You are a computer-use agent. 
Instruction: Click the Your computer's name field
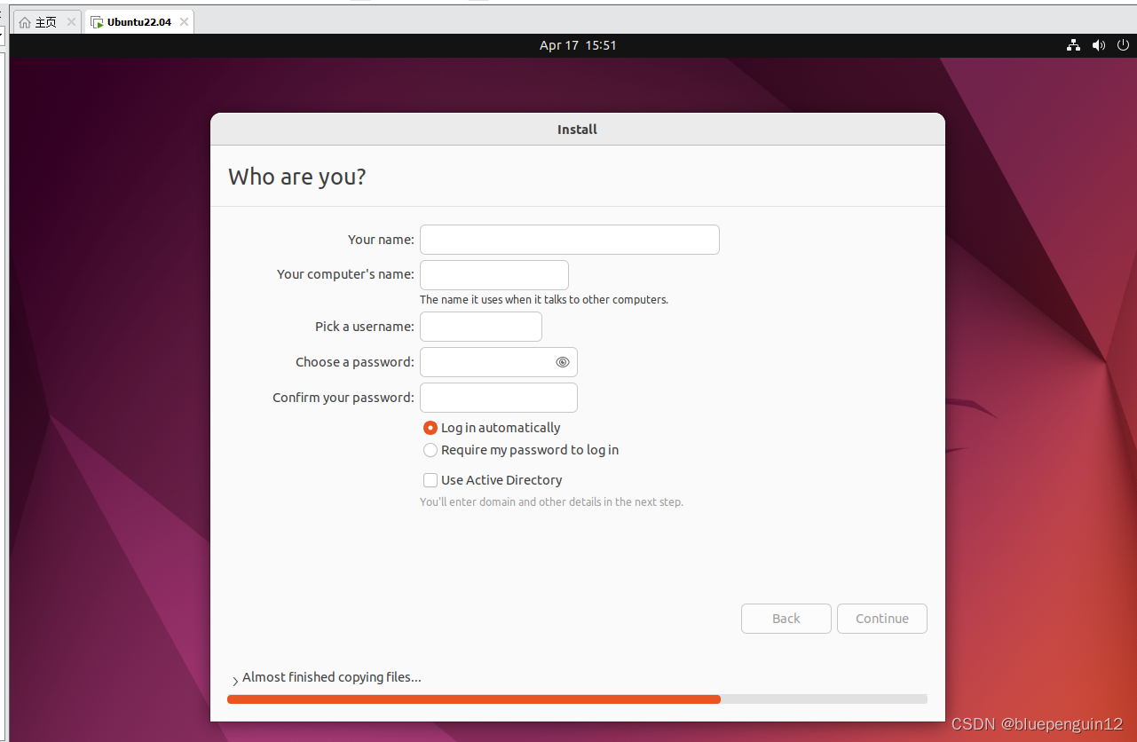(493, 274)
